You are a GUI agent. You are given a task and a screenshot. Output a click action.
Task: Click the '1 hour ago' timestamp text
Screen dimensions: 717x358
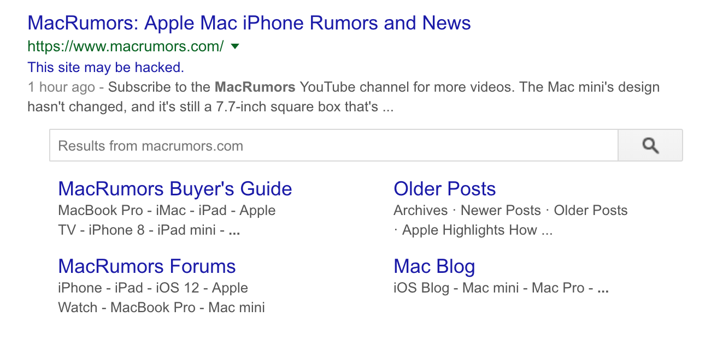pos(61,87)
